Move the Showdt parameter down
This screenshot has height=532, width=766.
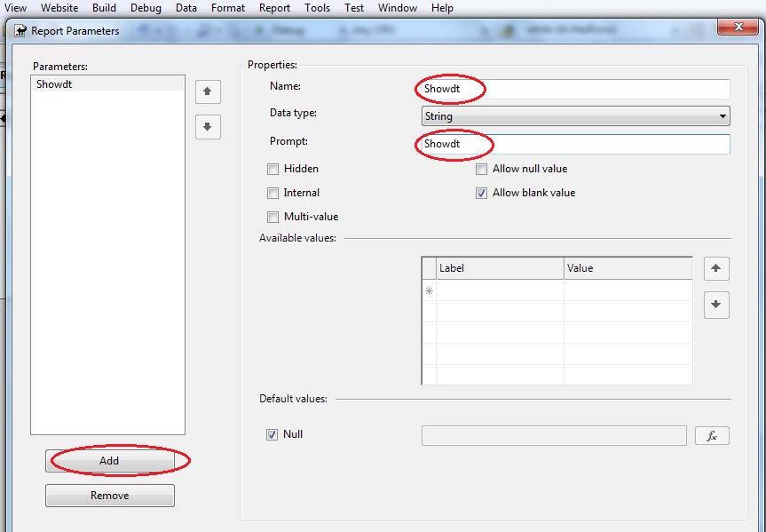[x=208, y=127]
